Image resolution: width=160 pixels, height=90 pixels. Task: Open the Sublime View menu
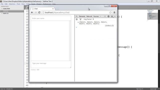pyautogui.click(x=23, y=4)
